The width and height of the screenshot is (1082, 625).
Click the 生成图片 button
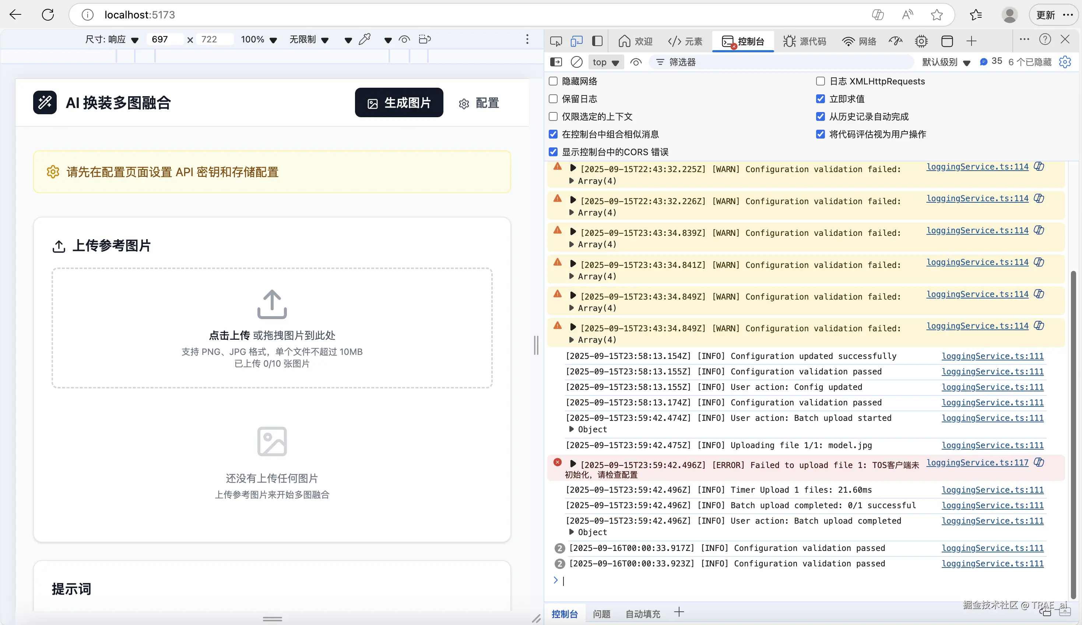(x=399, y=102)
